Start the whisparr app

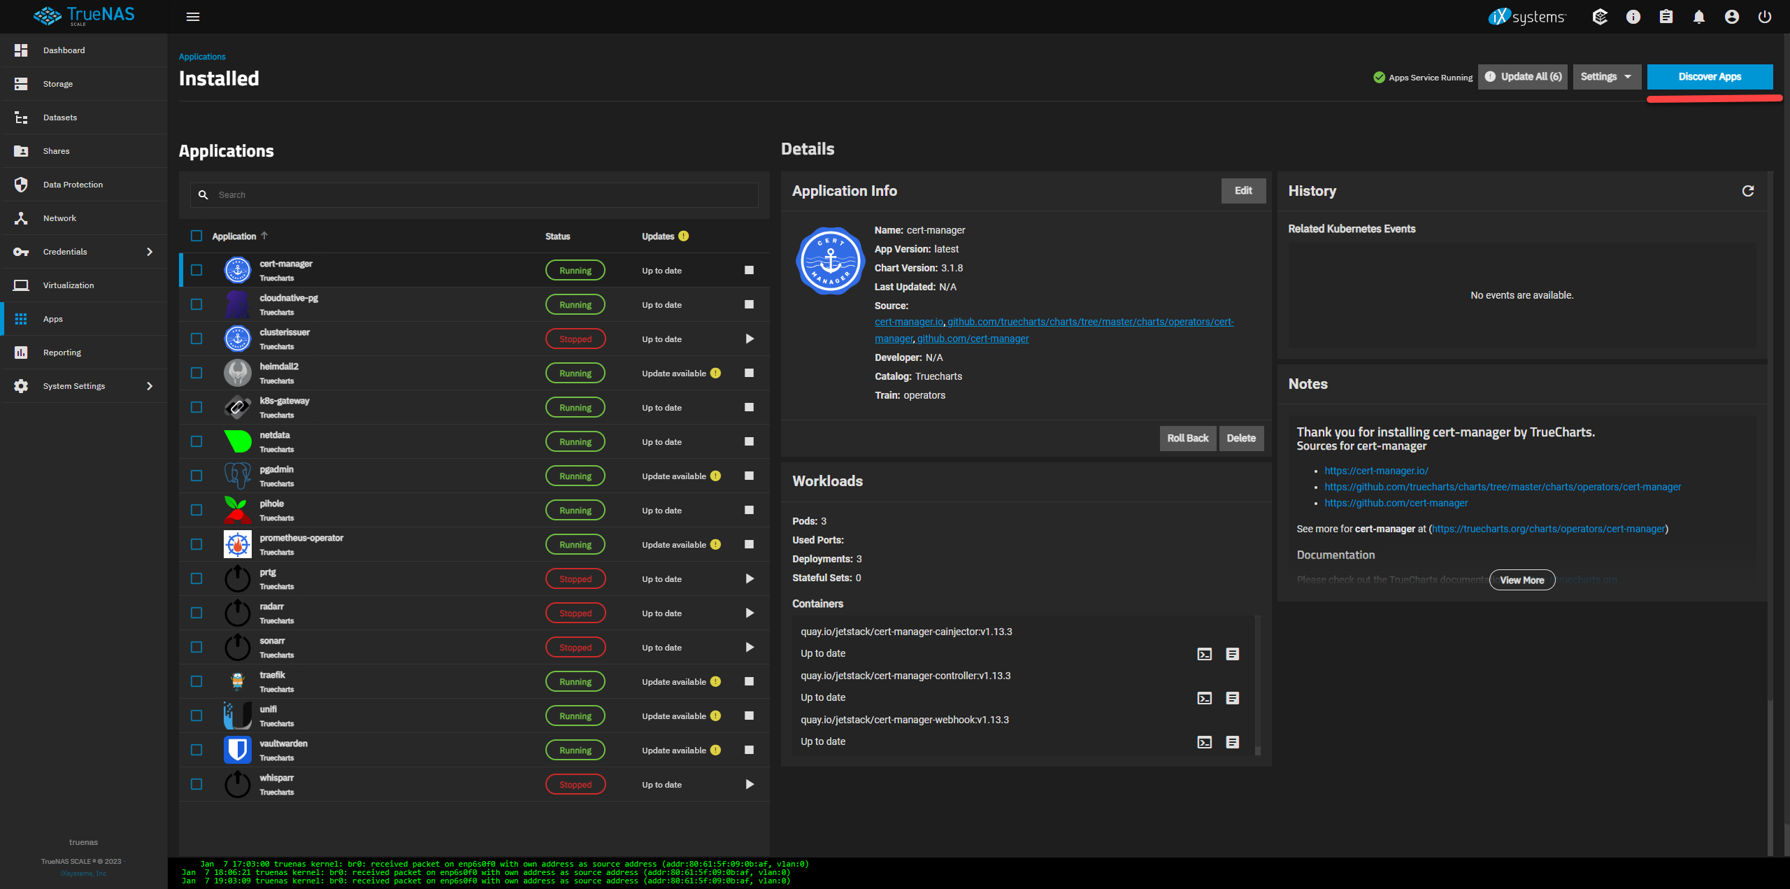click(x=749, y=784)
